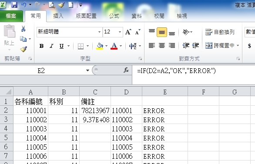
Task: Select cell C3 showing 9.37E+08
Action: 95,120
